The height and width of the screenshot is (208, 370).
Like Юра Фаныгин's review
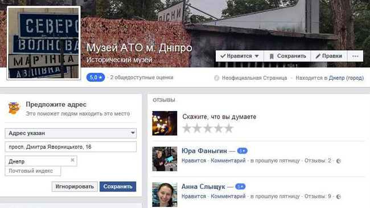click(194, 161)
